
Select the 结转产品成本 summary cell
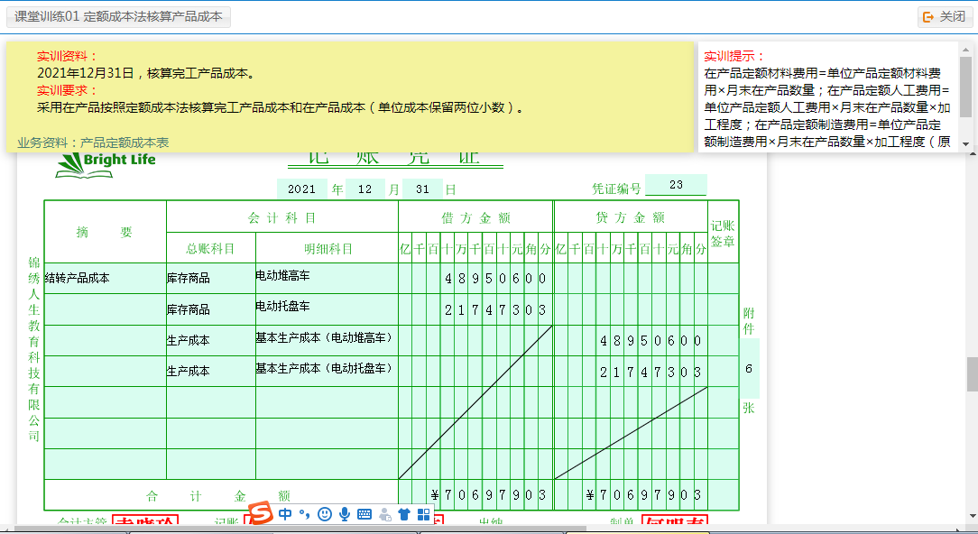click(106, 278)
